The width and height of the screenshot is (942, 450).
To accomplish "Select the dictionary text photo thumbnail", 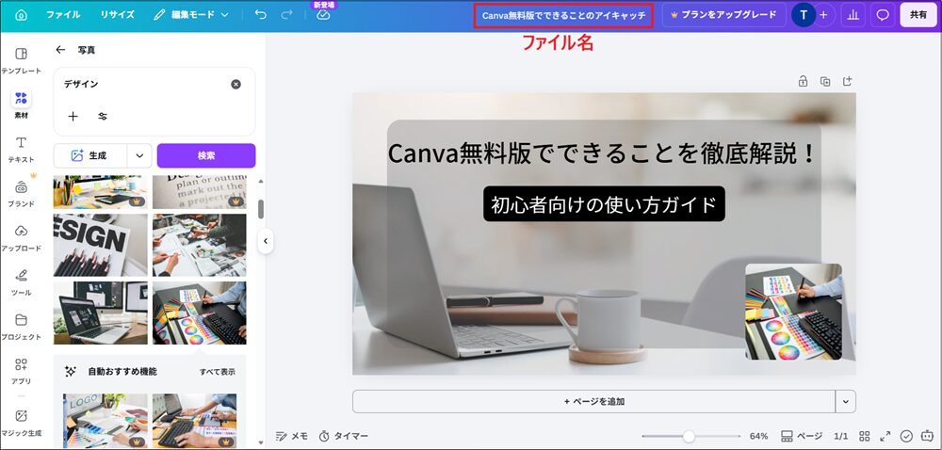I will click(200, 192).
